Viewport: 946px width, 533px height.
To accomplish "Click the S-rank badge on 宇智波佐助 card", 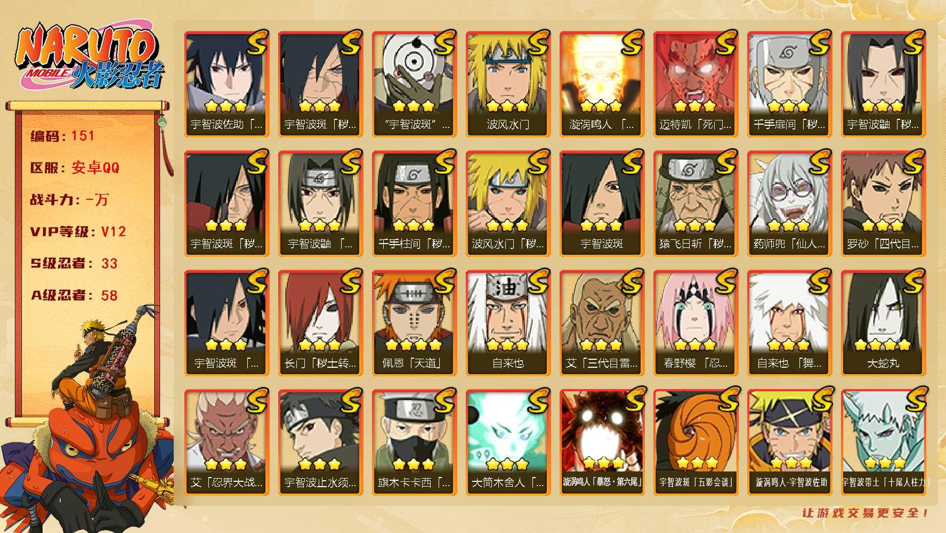I will tap(257, 44).
